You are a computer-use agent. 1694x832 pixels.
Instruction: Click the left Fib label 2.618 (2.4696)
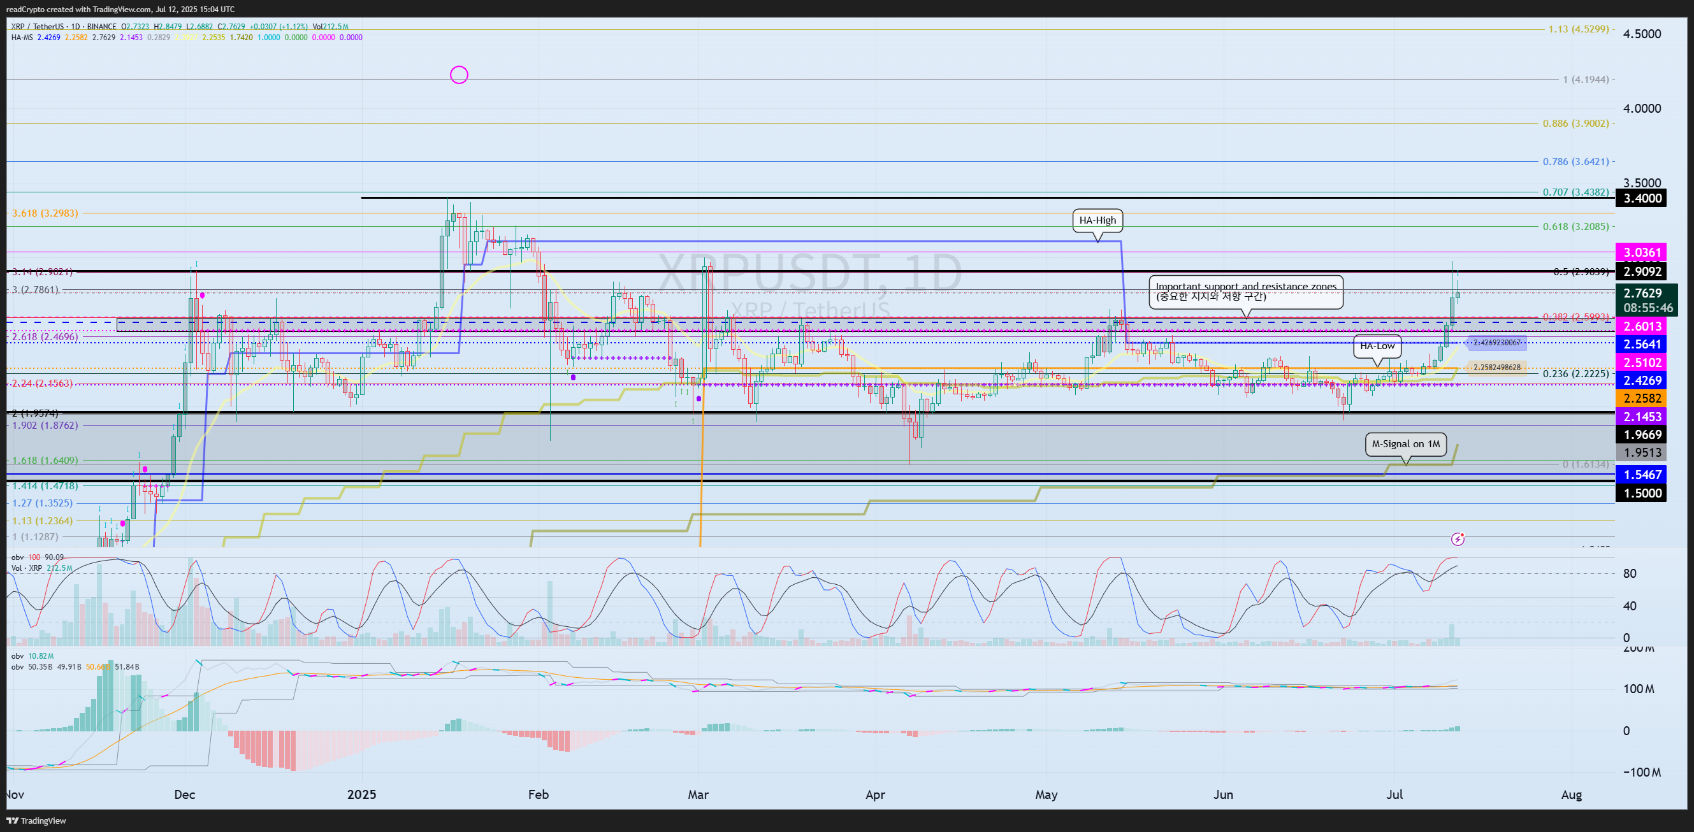tap(45, 337)
